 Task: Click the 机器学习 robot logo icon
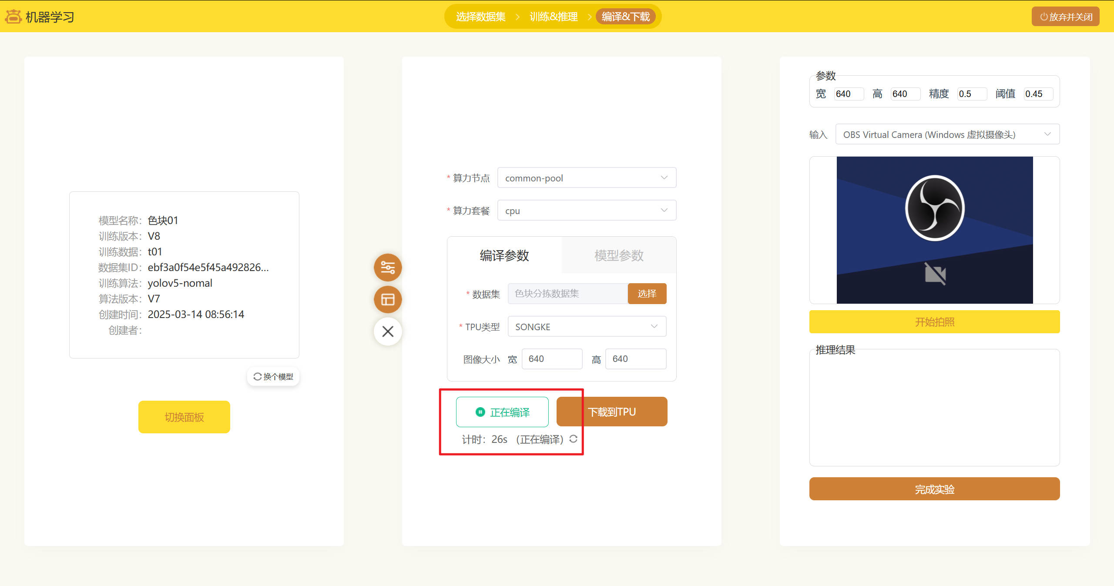13,17
